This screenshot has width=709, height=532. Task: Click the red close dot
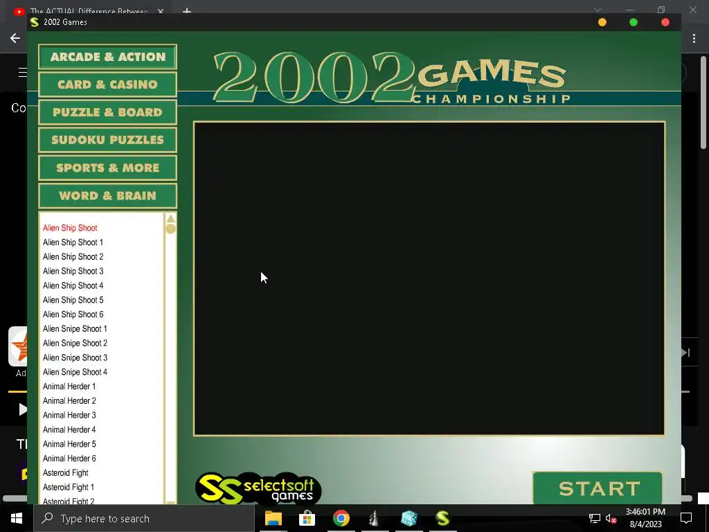point(665,22)
